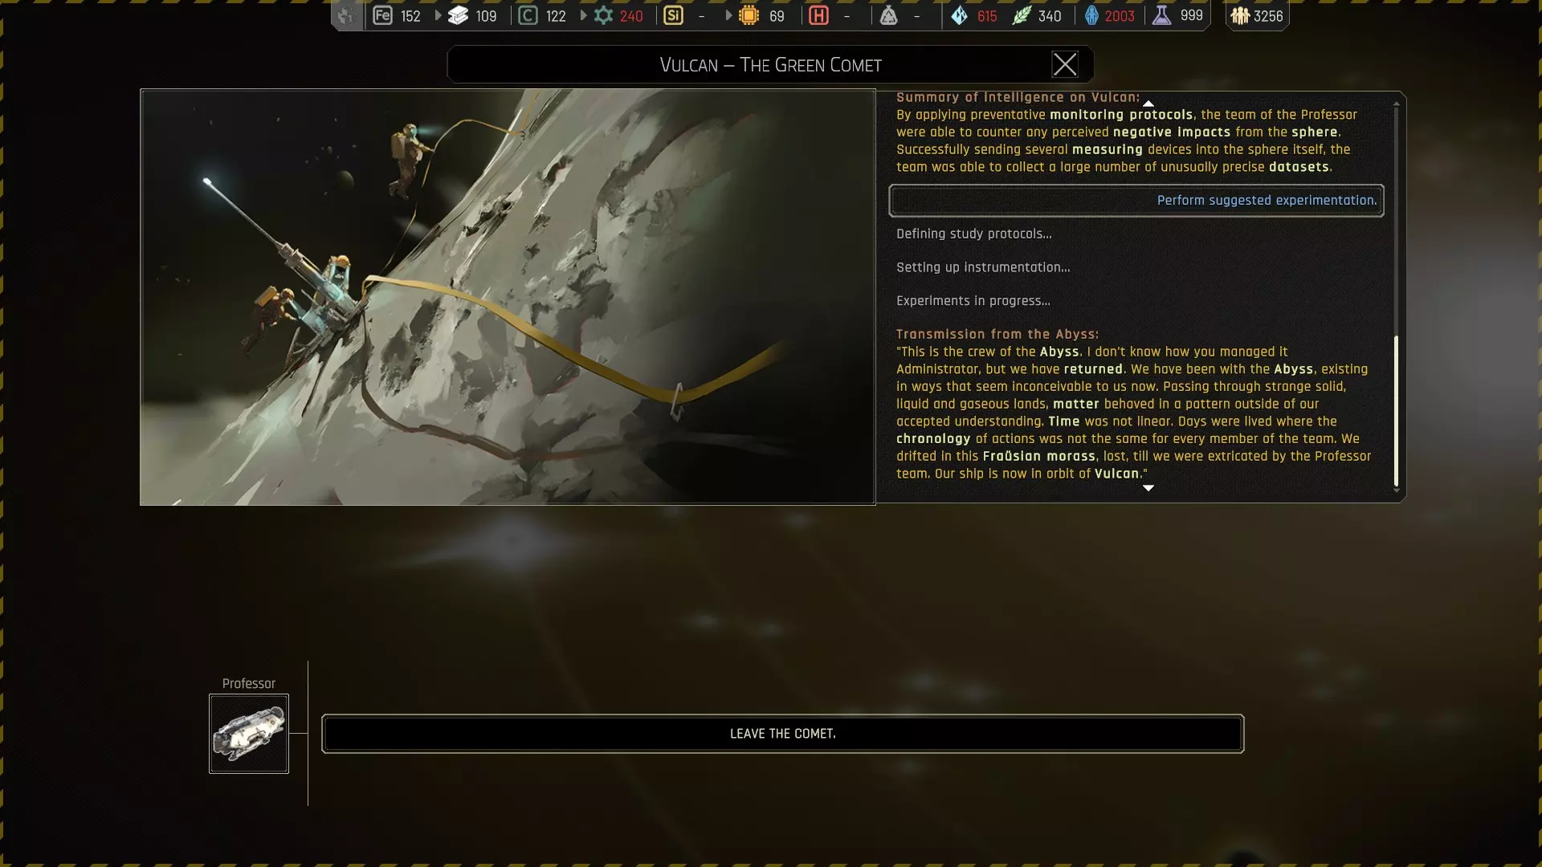Click the hydrogen (H) resource icon

818,15
